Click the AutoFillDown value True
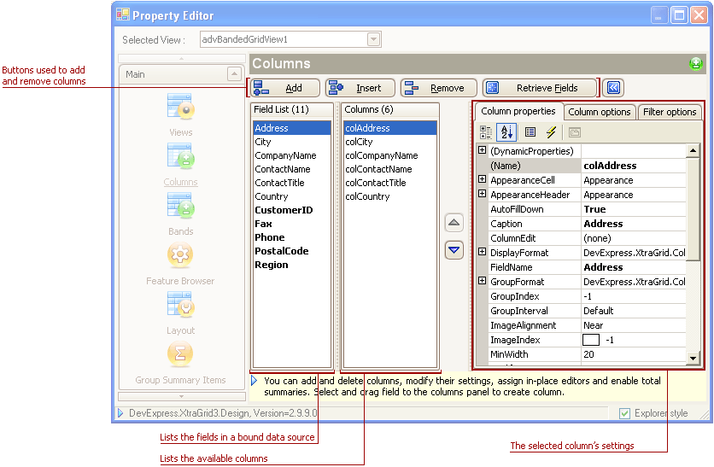714x467 pixels. (x=634, y=209)
